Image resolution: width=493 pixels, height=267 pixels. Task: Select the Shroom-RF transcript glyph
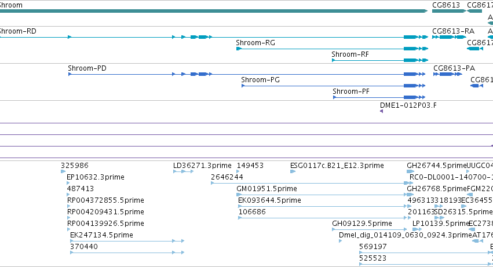coord(380,60)
